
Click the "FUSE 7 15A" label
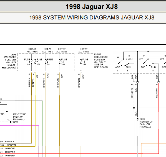pos(39,62)
